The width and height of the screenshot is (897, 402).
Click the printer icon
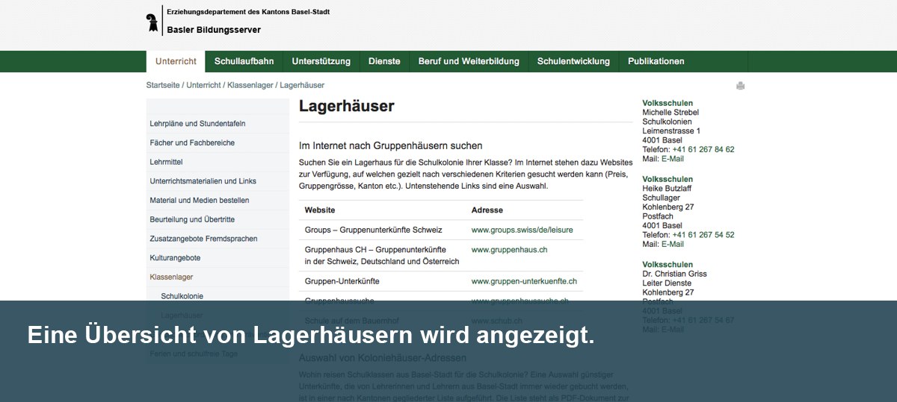[740, 86]
